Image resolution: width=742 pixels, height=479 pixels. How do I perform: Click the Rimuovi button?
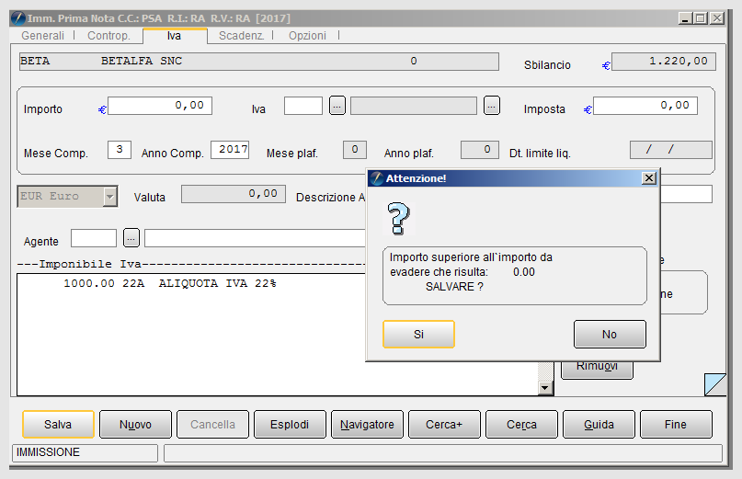click(x=597, y=370)
